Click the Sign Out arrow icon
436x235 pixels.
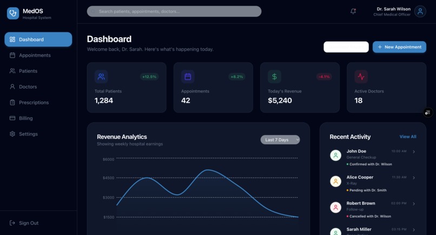[x=12, y=223]
